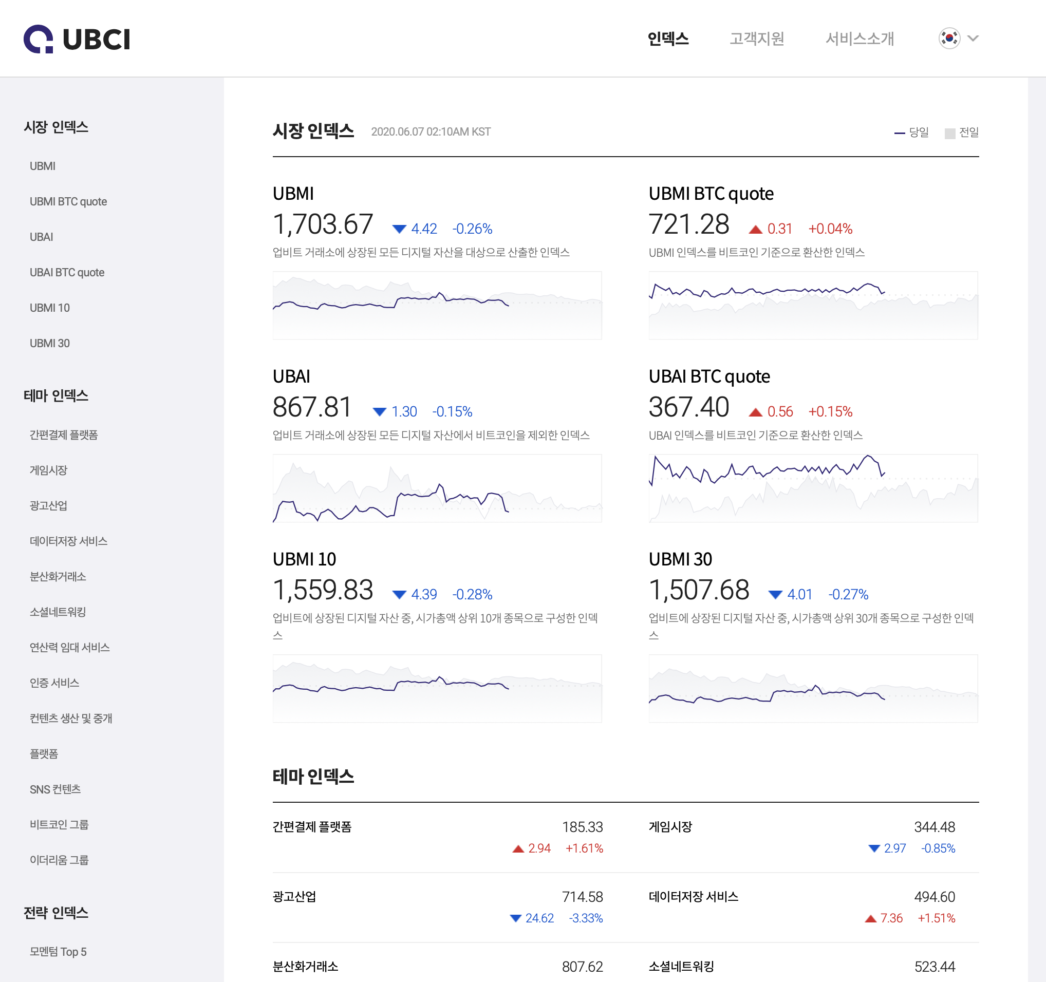The image size is (1046, 982).
Task: Select UBAI in the sidebar
Action: (42, 237)
